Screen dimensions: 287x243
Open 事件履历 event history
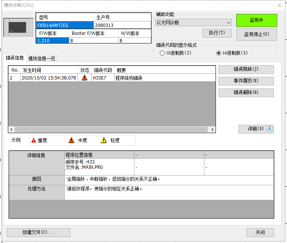pos(246,81)
